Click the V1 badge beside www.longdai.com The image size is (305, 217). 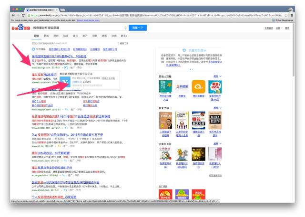[x=66, y=128]
